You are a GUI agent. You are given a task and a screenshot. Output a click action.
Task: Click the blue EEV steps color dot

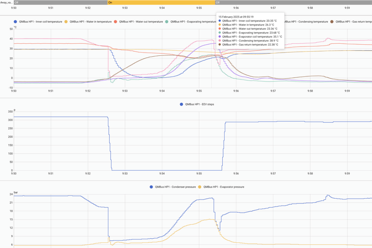pos(181,104)
